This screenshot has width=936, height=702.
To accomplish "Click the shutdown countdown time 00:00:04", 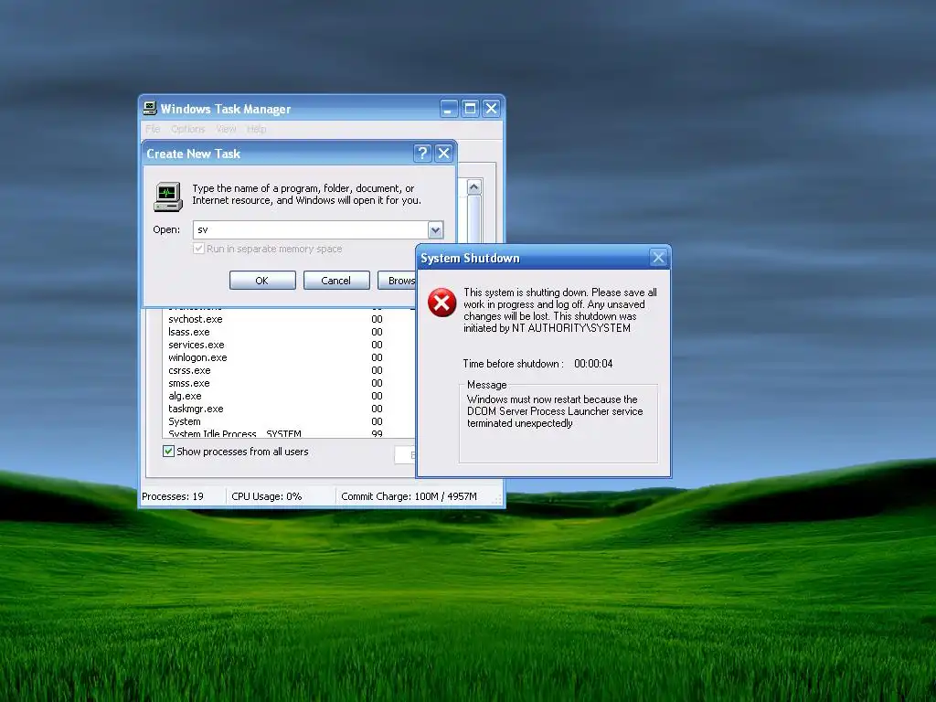I will (x=593, y=364).
